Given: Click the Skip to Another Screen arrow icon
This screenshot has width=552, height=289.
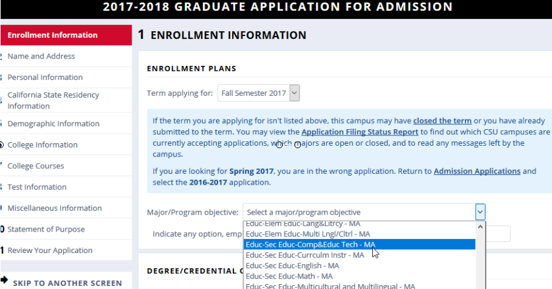Looking at the screenshot, I should point(4,280).
